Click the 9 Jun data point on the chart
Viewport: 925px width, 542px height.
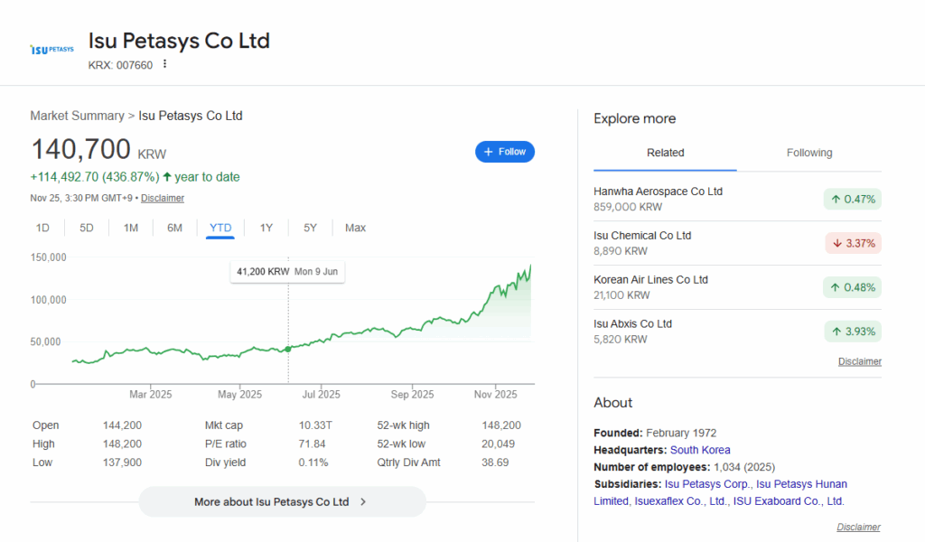pos(288,349)
